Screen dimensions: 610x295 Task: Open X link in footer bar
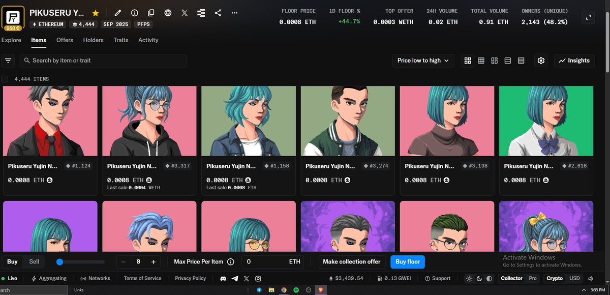[247, 279]
